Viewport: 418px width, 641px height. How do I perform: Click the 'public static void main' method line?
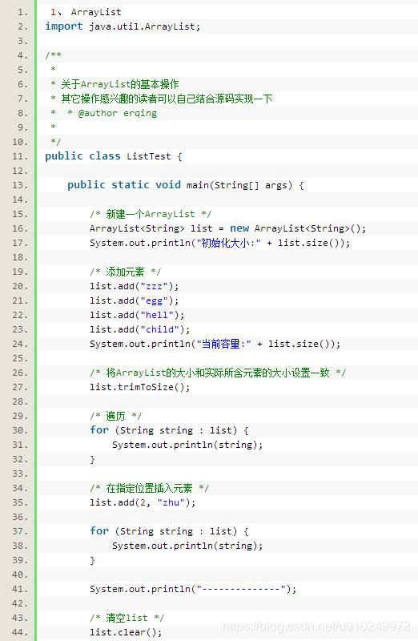coord(185,185)
